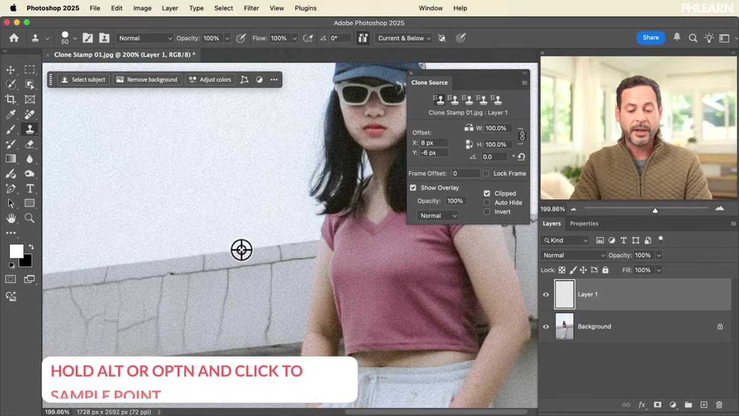Viewport: 739px width, 416px height.
Task: Select the Pen tool
Action: point(10,188)
